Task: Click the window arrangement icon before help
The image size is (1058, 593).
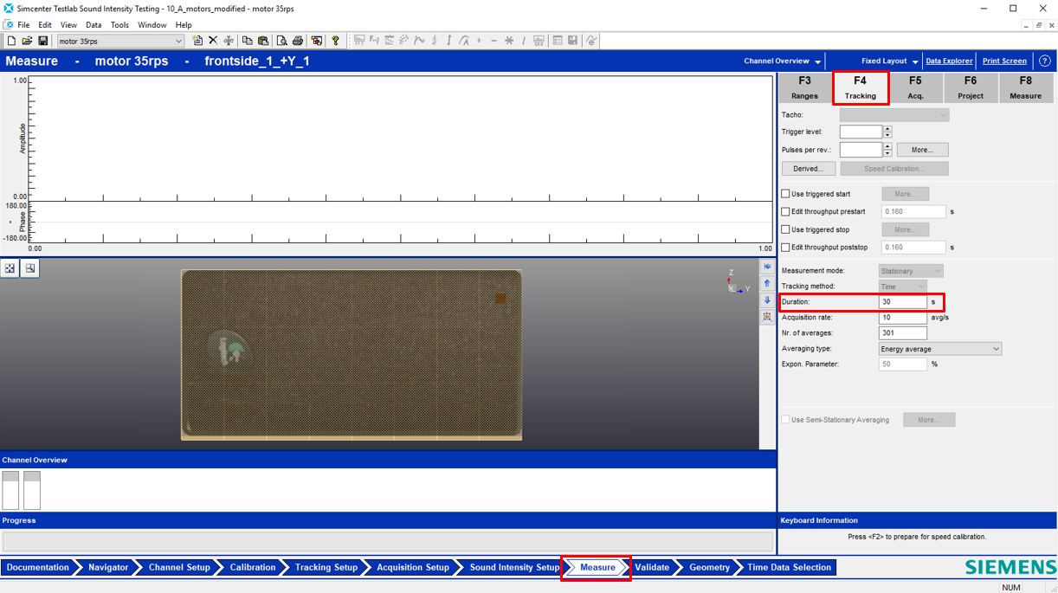Action: coord(317,41)
